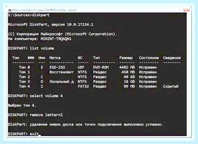Image resolution: width=198 pixels, height=144 pixels.
Task: Click the 'Сведения' column header
Action: pyautogui.click(x=172, y=58)
